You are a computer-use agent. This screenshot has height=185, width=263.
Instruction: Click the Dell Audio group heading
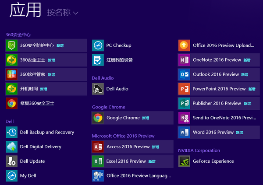(103, 78)
